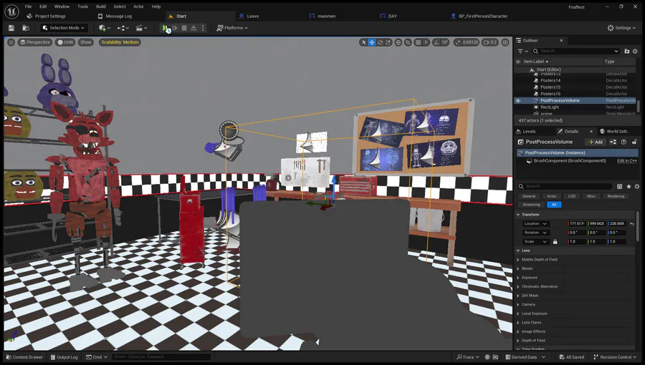Screen dimensions: 645x365
Task: Switch to the Levels panel tab
Action: click(x=529, y=132)
